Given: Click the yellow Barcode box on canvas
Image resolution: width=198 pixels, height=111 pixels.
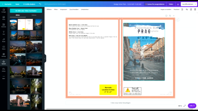Looking at the screenshot, I should 108,90.
